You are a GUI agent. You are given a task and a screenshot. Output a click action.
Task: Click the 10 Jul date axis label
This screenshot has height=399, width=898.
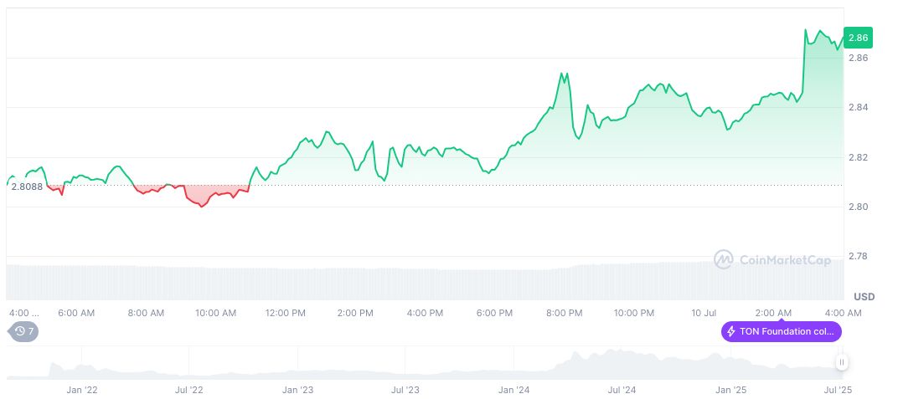coord(704,313)
